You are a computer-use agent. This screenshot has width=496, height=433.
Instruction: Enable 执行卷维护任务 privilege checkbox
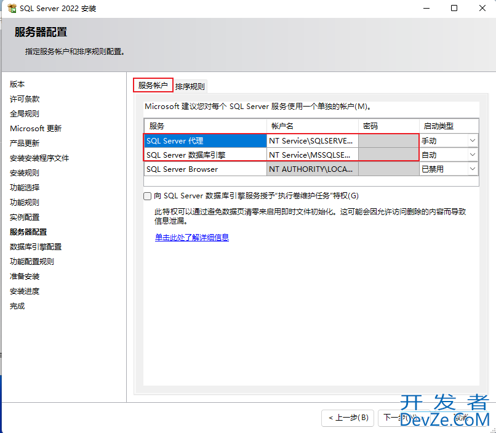(148, 196)
